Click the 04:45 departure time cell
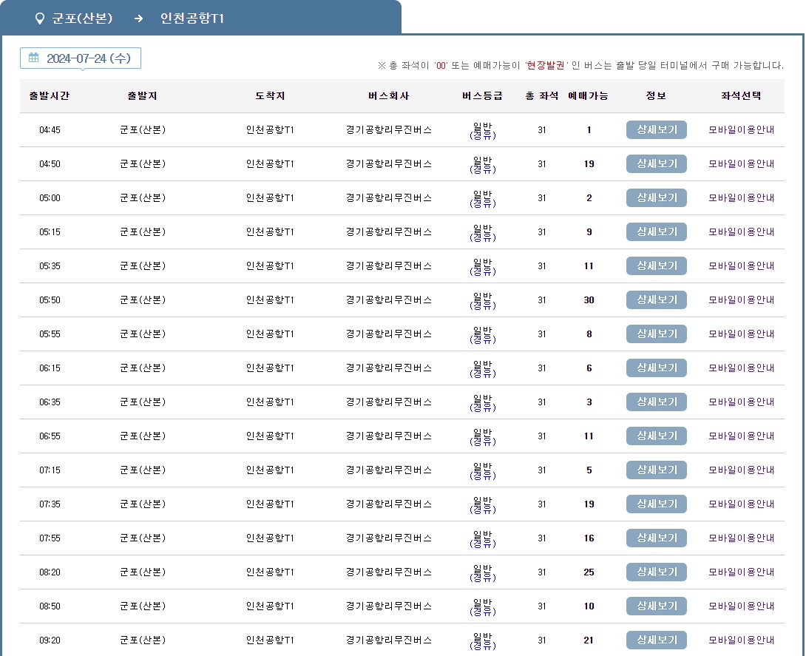This screenshot has height=656, width=806. [x=50, y=129]
